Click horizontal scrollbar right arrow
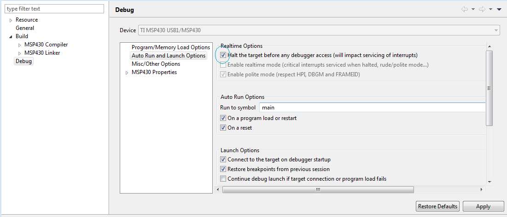Image resolution: width=507 pixels, height=217 pixels. 482,189
